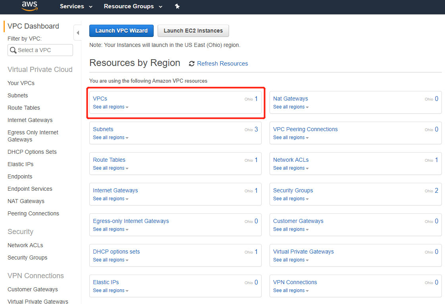Click the Ohio count 2 for Security Groups
The height and width of the screenshot is (304, 445).
pyautogui.click(x=437, y=191)
